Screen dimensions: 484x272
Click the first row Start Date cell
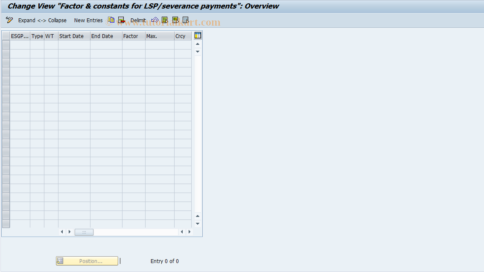pyautogui.click(x=74, y=45)
